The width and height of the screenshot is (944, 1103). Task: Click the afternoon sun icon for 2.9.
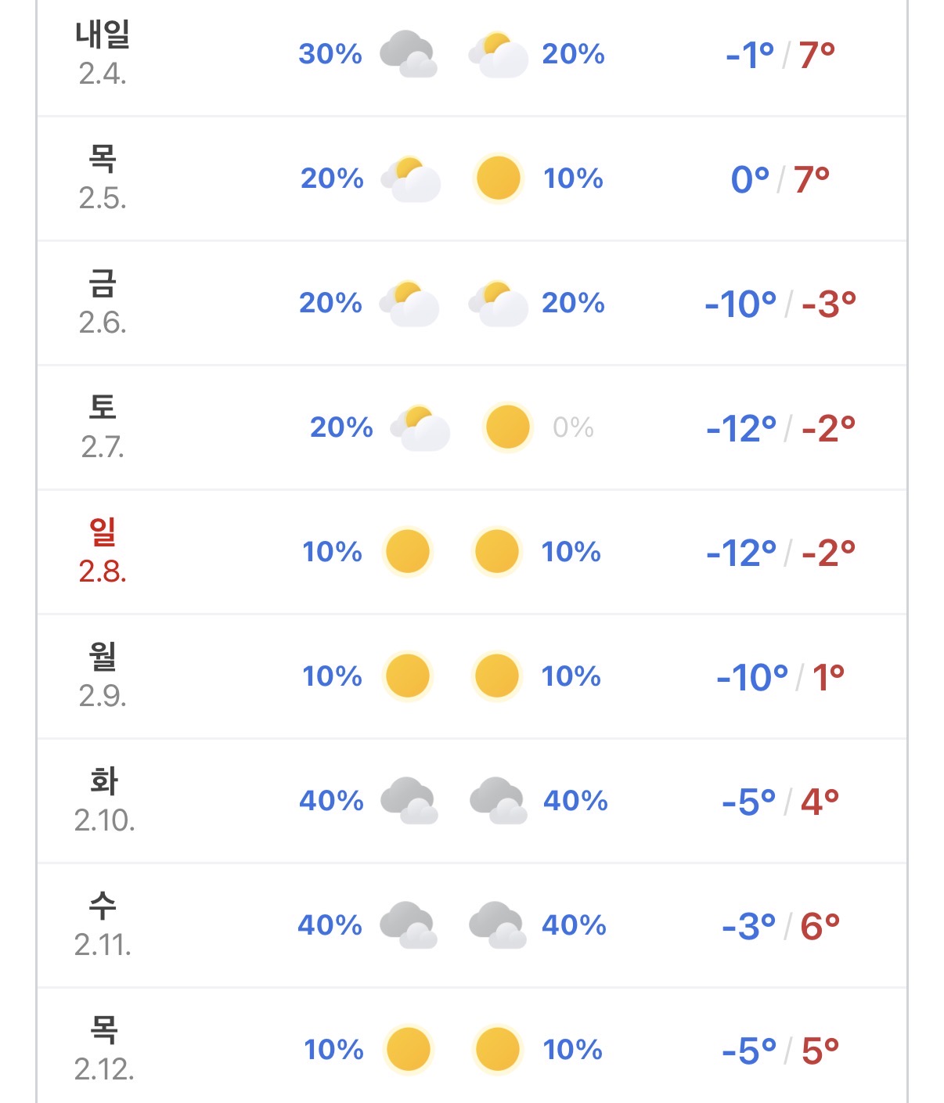coord(497,676)
